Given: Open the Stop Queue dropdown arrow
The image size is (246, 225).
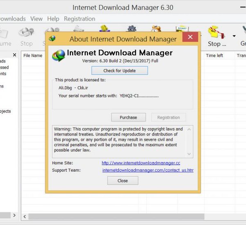Looking at the screenshot, I should [x=234, y=36].
